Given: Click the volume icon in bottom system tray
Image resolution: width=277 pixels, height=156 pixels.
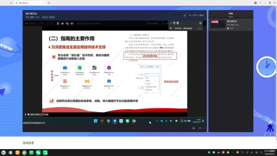Looking at the screenshot, I should coord(252,152).
